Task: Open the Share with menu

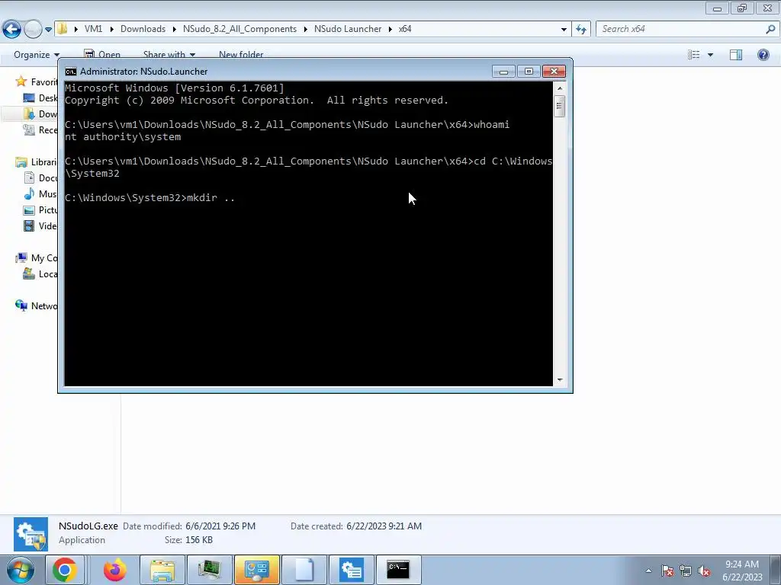Action: (x=169, y=55)
